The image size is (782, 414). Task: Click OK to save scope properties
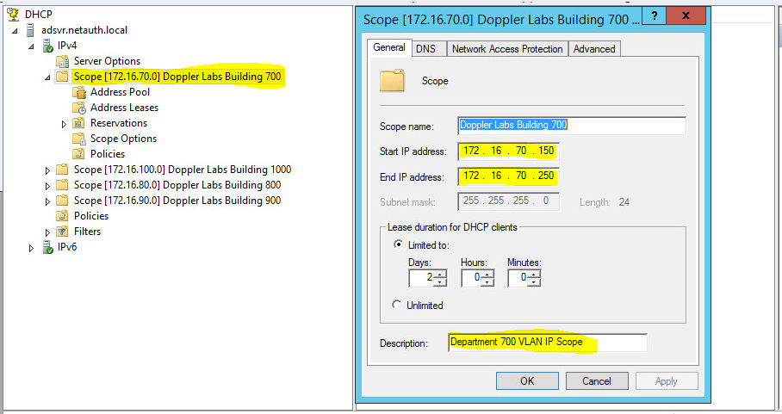point(527,381)
